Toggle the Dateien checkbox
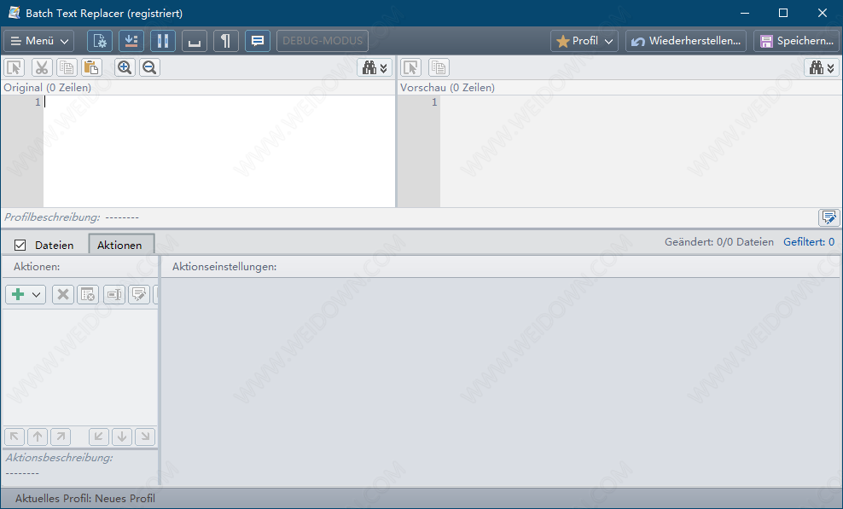843x509 pixels. [x=20, y=245]
